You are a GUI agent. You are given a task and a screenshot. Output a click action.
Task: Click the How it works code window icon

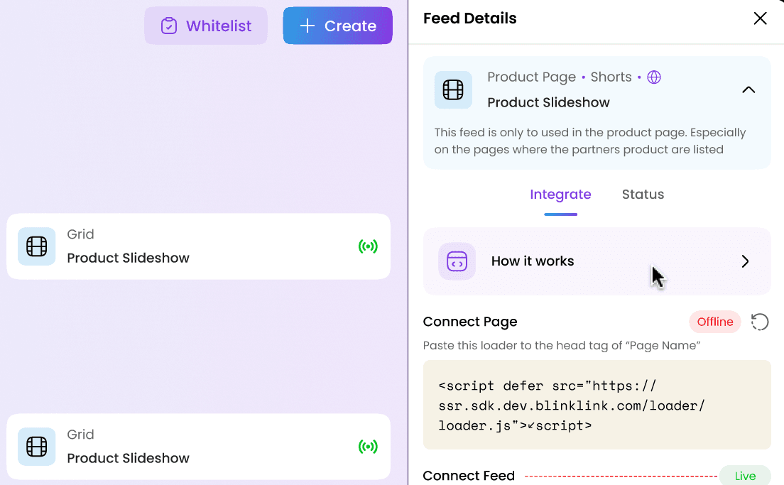point(457,261)
